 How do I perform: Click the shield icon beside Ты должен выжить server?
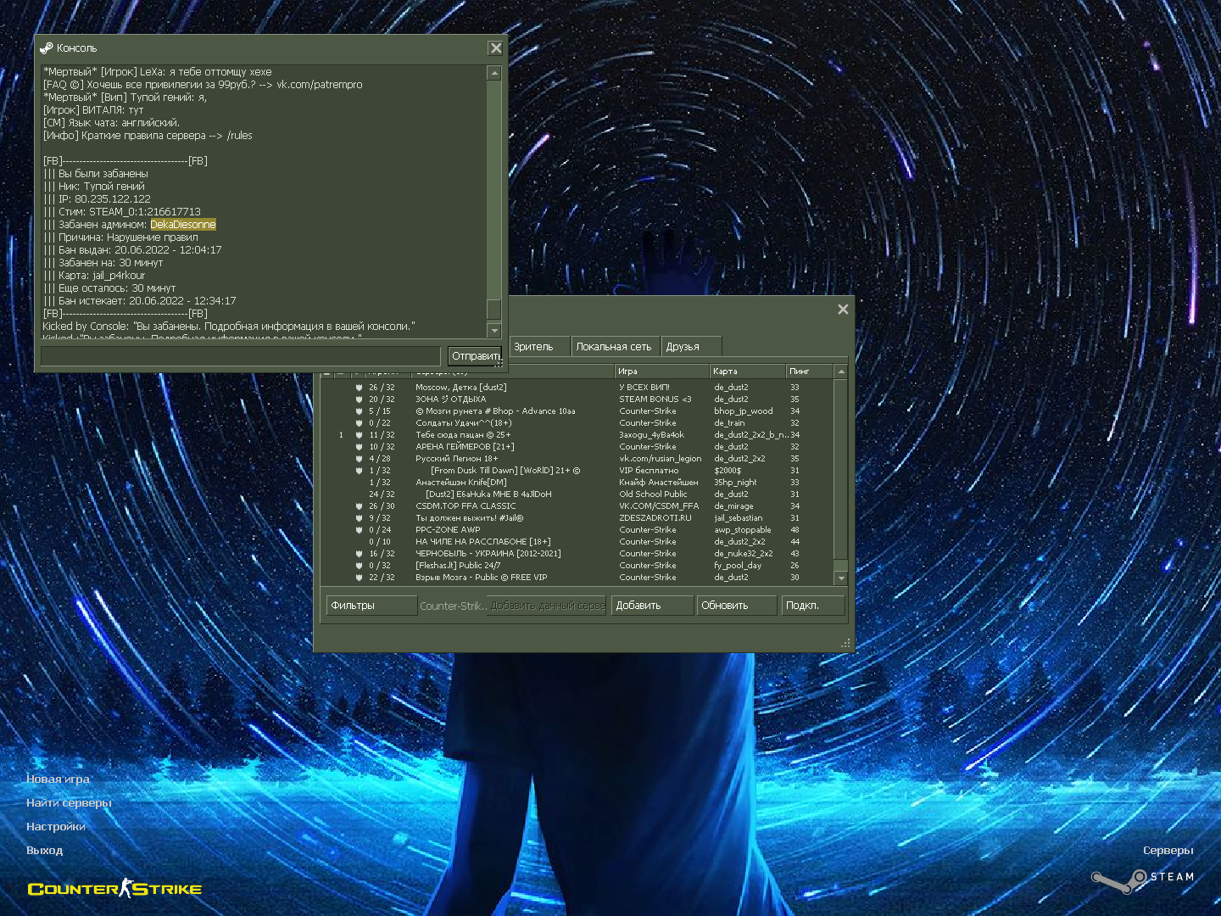(360, 518)
